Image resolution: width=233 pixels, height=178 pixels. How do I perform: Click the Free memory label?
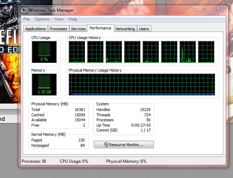click(35, 125)
